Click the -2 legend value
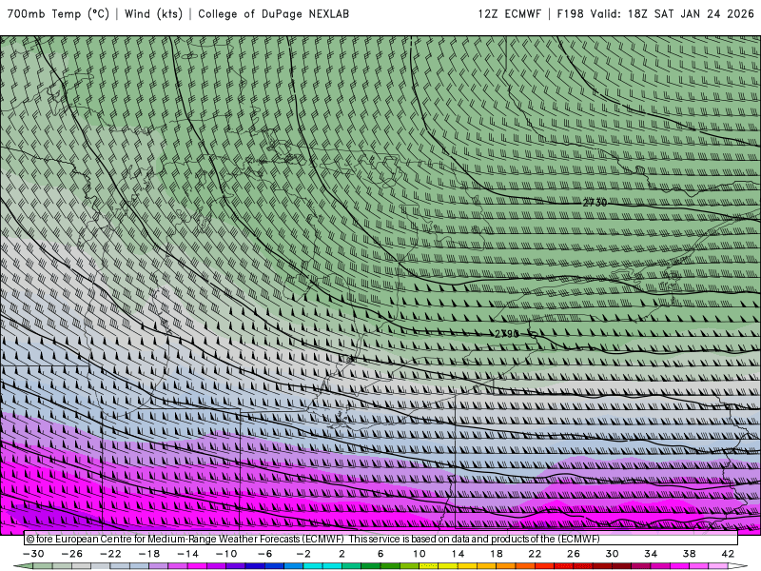The height and width of the screenshot is (571, 761). [x=303, y=554]
